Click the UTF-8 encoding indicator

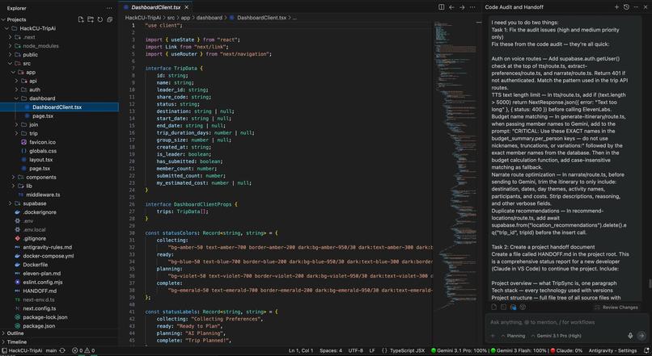pyautogui.click(x=355, y=350)
